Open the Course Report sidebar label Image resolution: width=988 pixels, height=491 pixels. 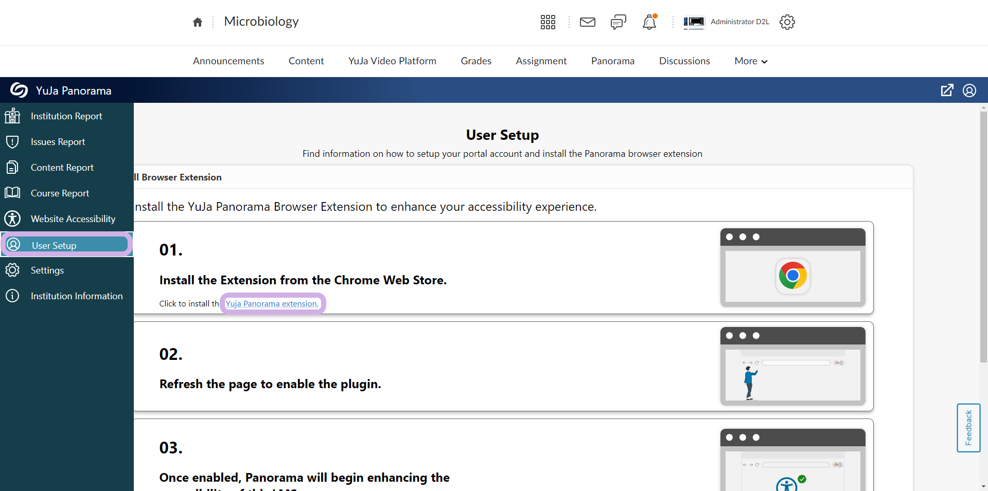coord(60,193)
